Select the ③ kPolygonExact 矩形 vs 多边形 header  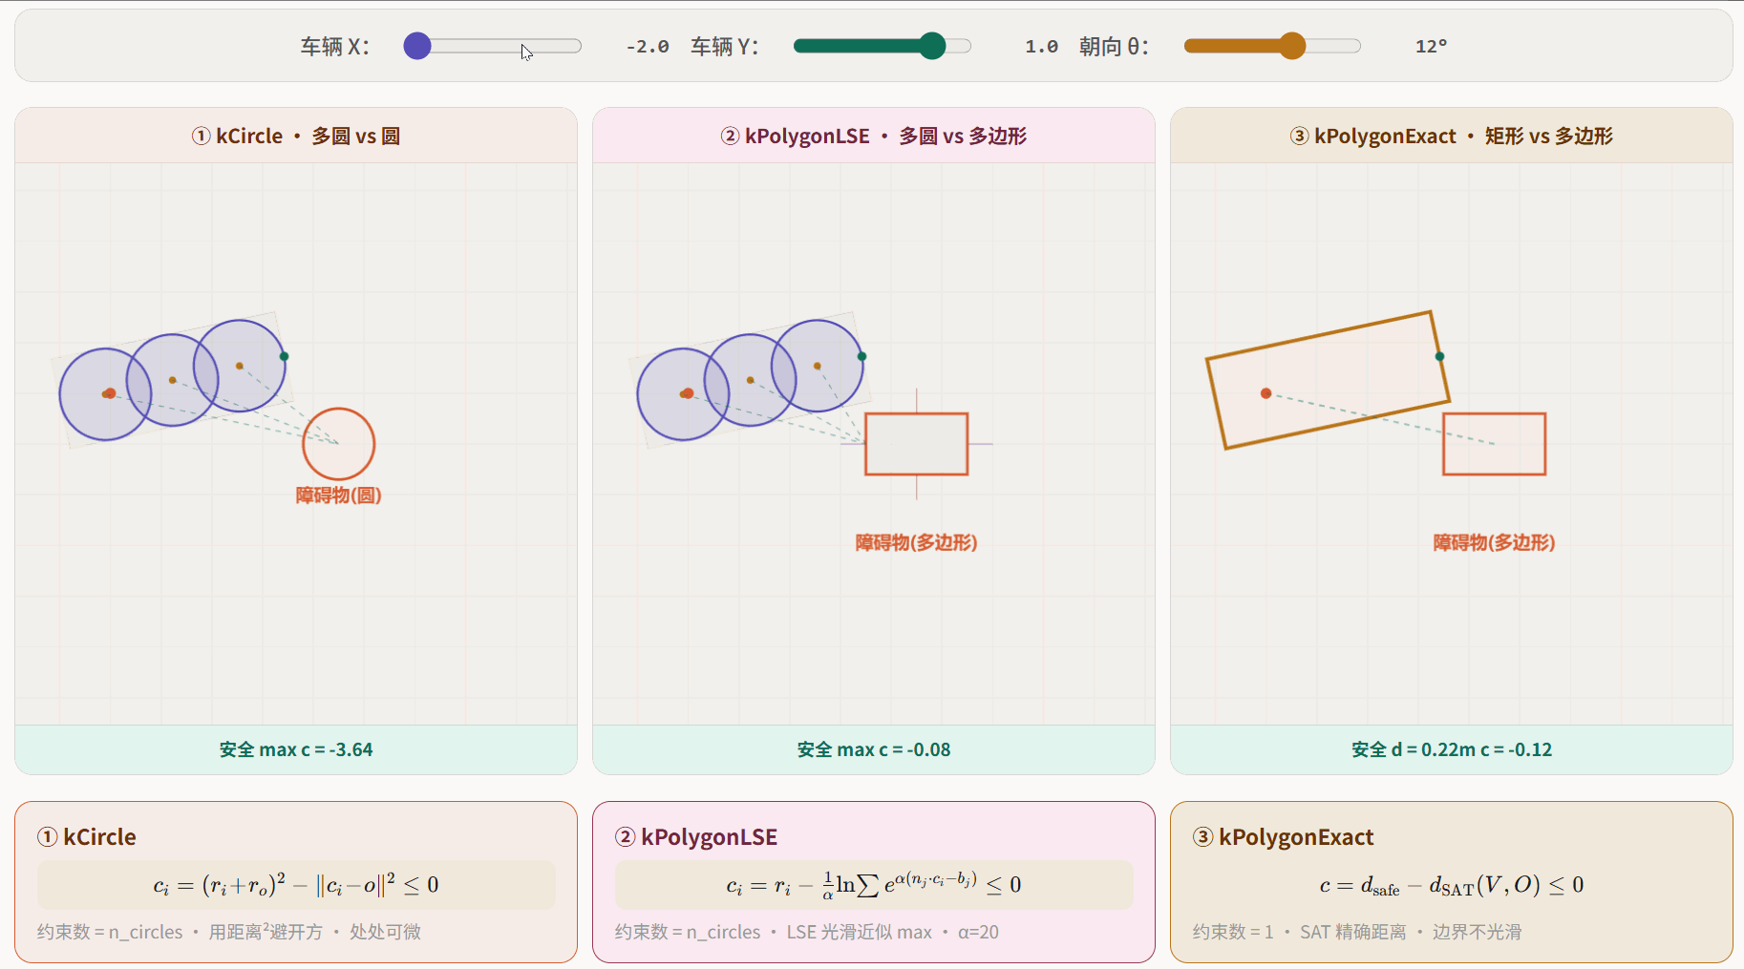point(1452,136)
